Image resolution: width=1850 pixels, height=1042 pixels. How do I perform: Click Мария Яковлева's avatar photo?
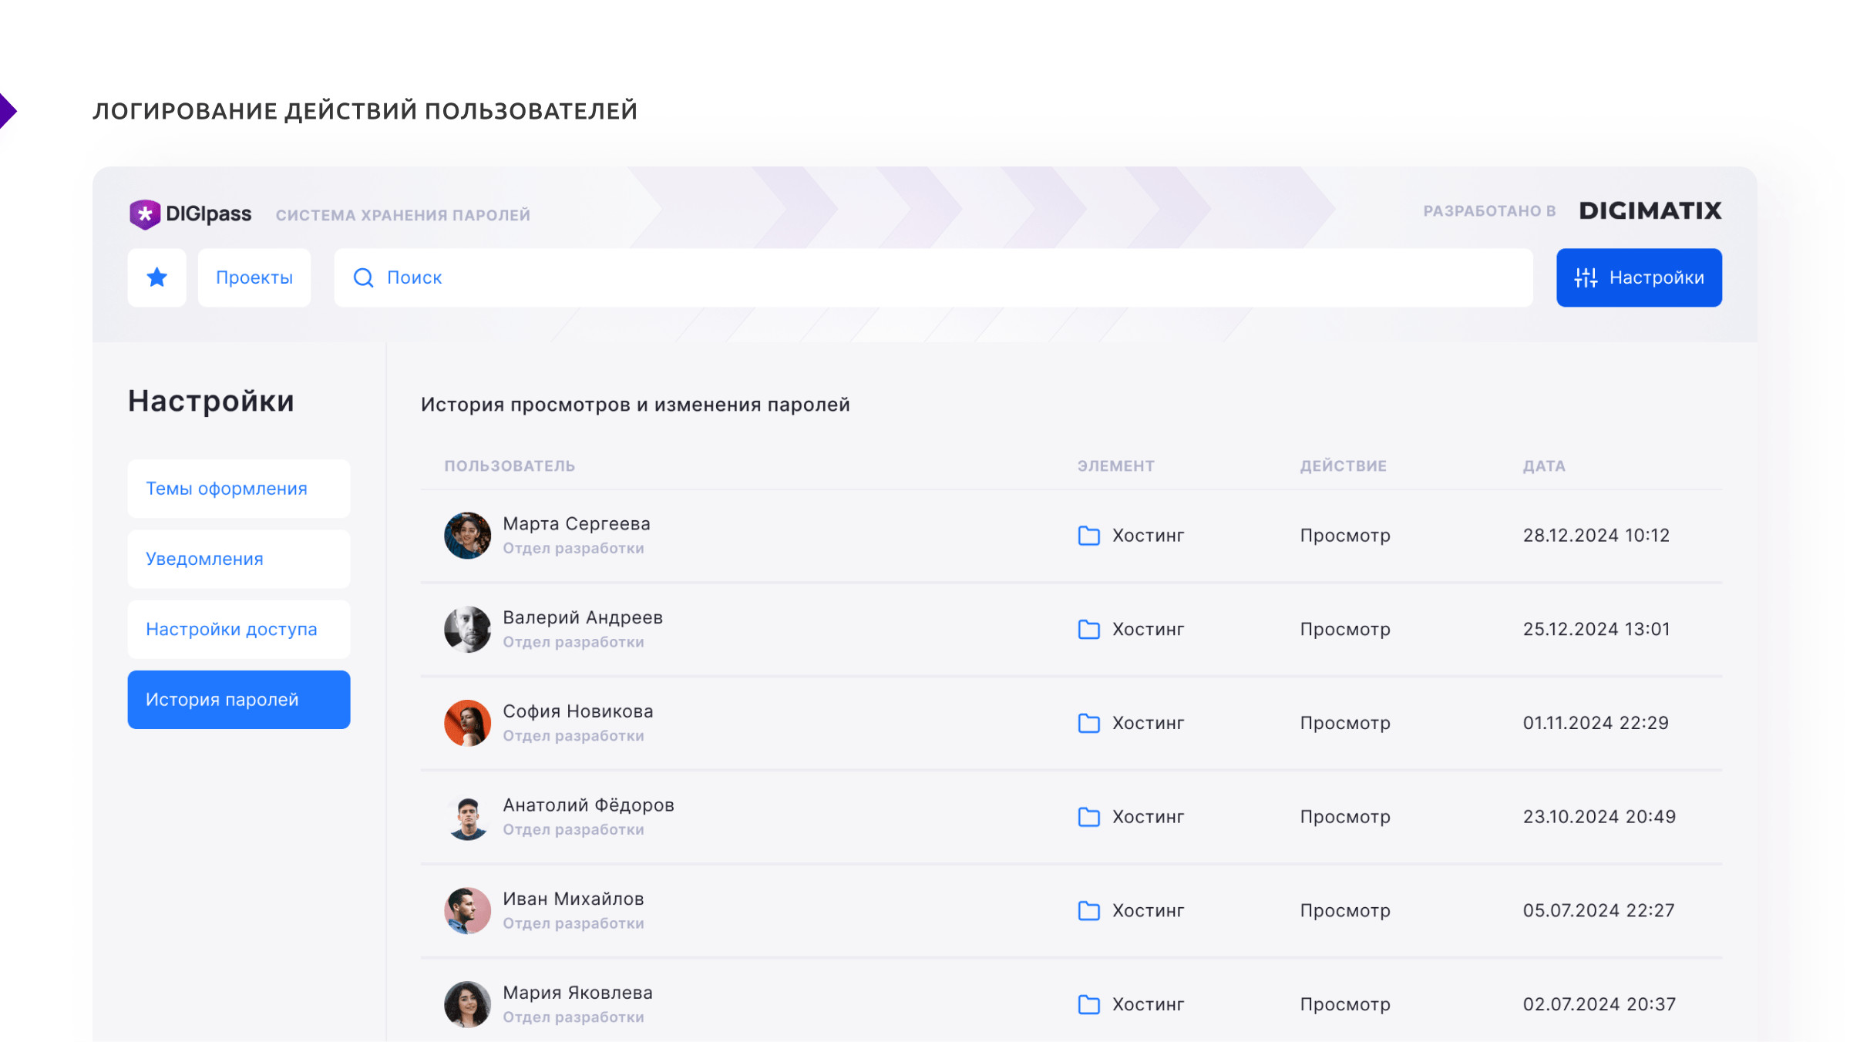[x=467, y=1004]
